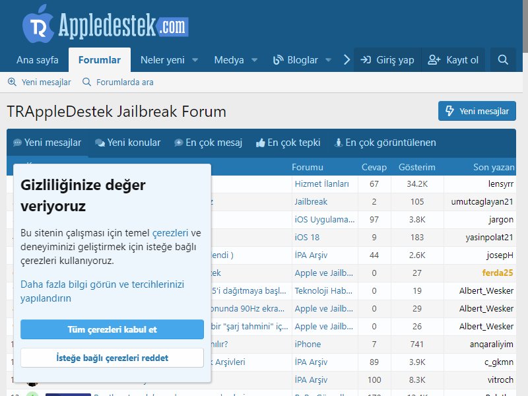The image size is (528, 396).
Task: Switch to the En çok mesaj tab
Action: click(x=208, y=143)
